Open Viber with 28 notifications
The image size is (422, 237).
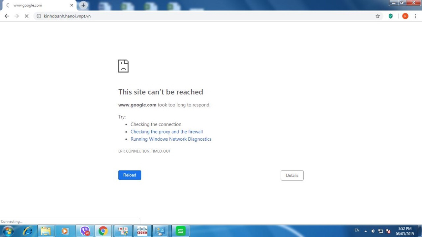85,231
